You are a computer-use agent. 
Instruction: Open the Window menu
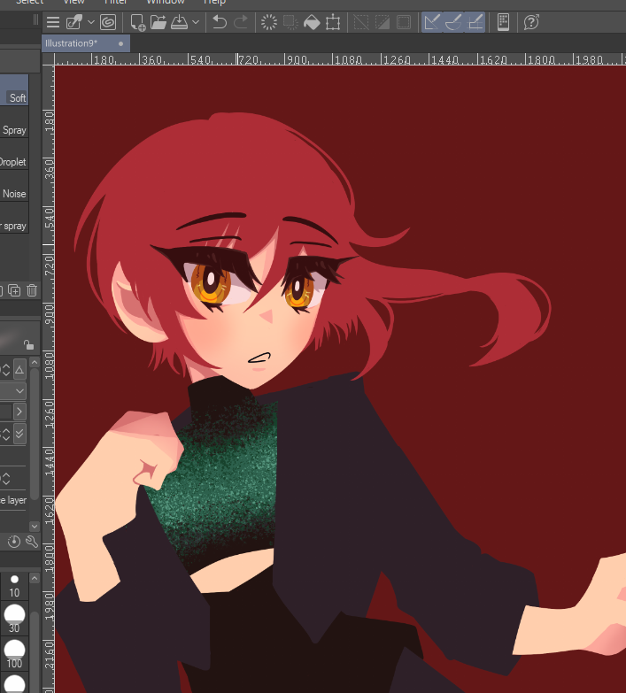pos(166,2)
